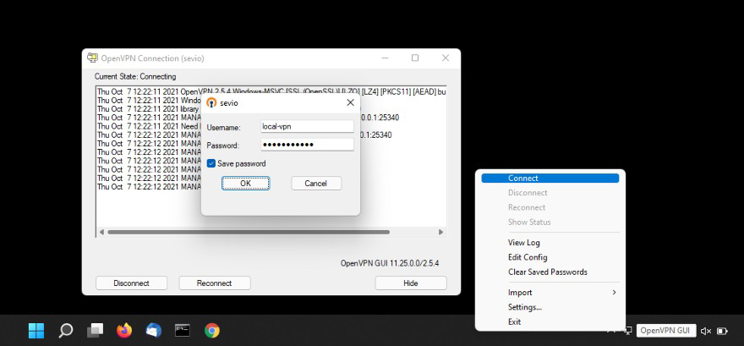The height and width of the screenshot is (346, 744).
Task: Click 'Current State: Connecting' text
Action: pyautogui.click(x=135, y=76)
